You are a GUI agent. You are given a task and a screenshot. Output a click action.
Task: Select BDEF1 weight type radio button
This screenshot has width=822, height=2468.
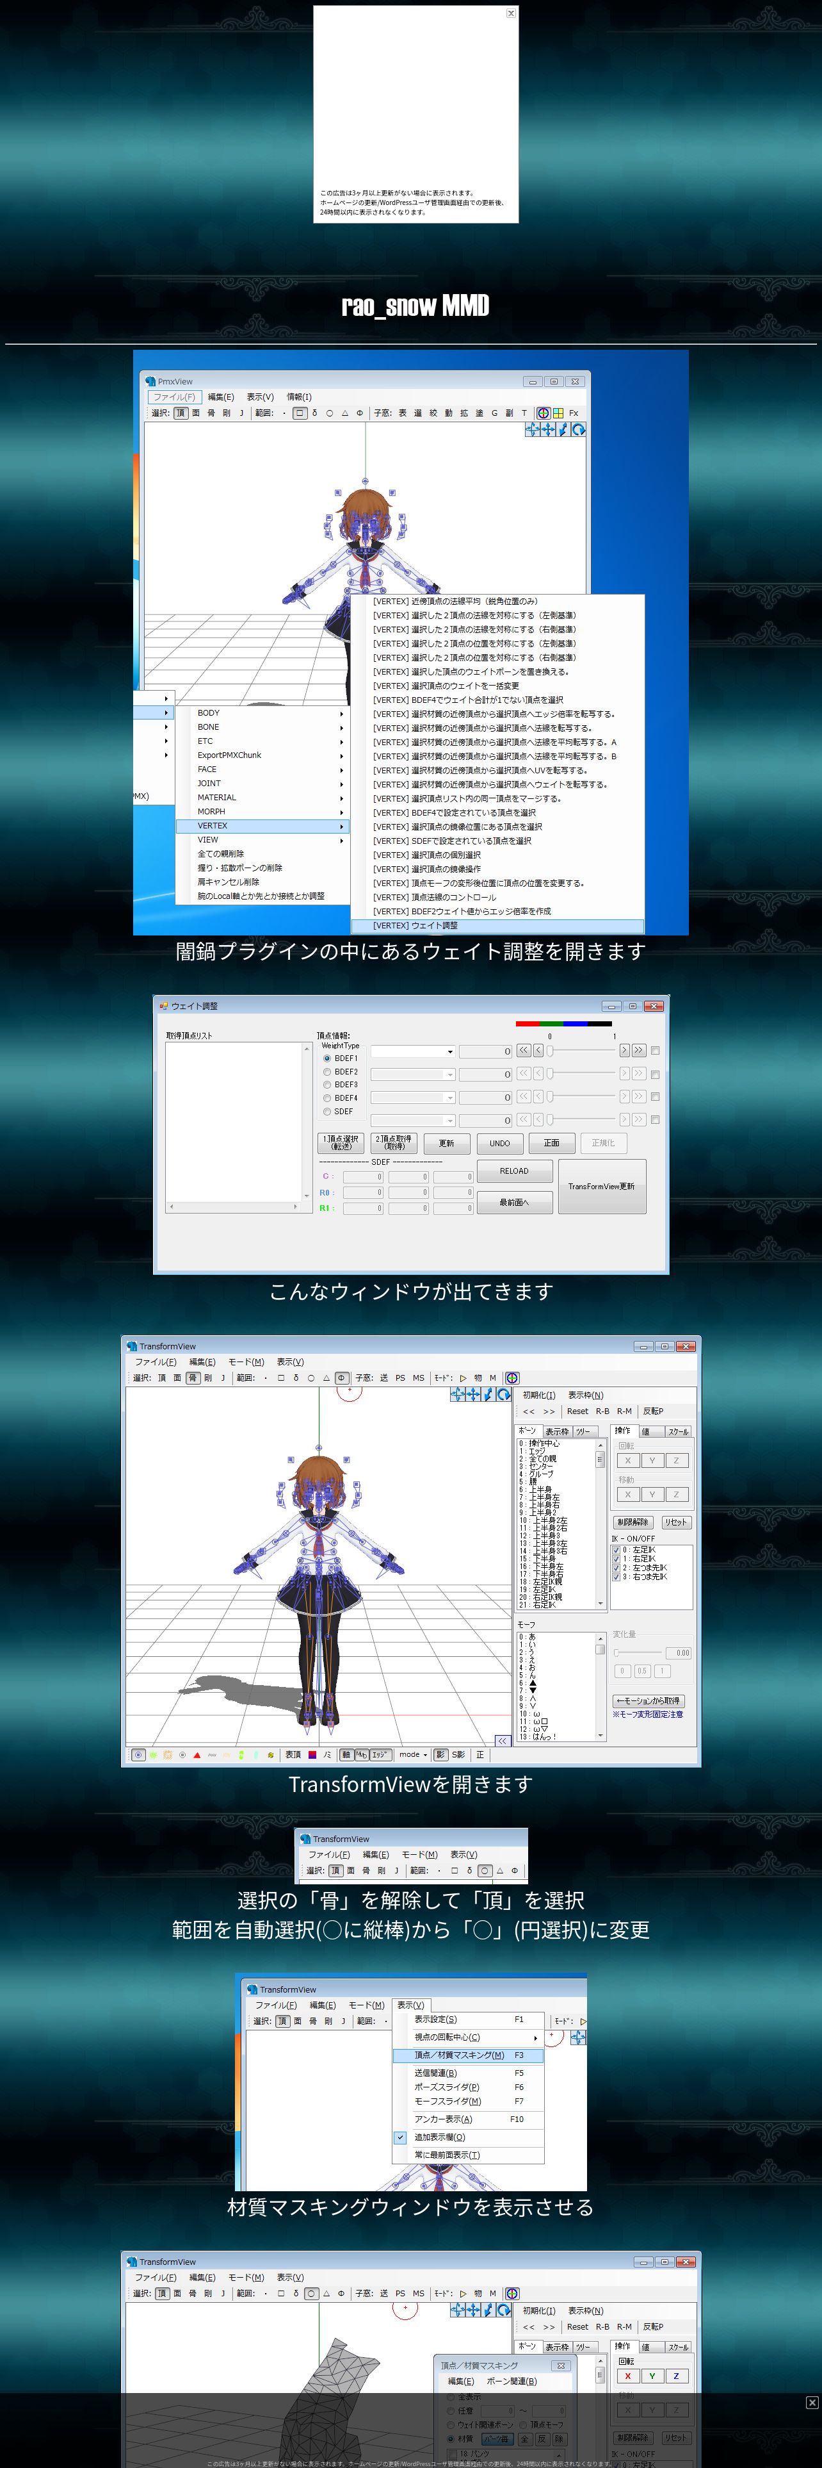click(327, 1058)
